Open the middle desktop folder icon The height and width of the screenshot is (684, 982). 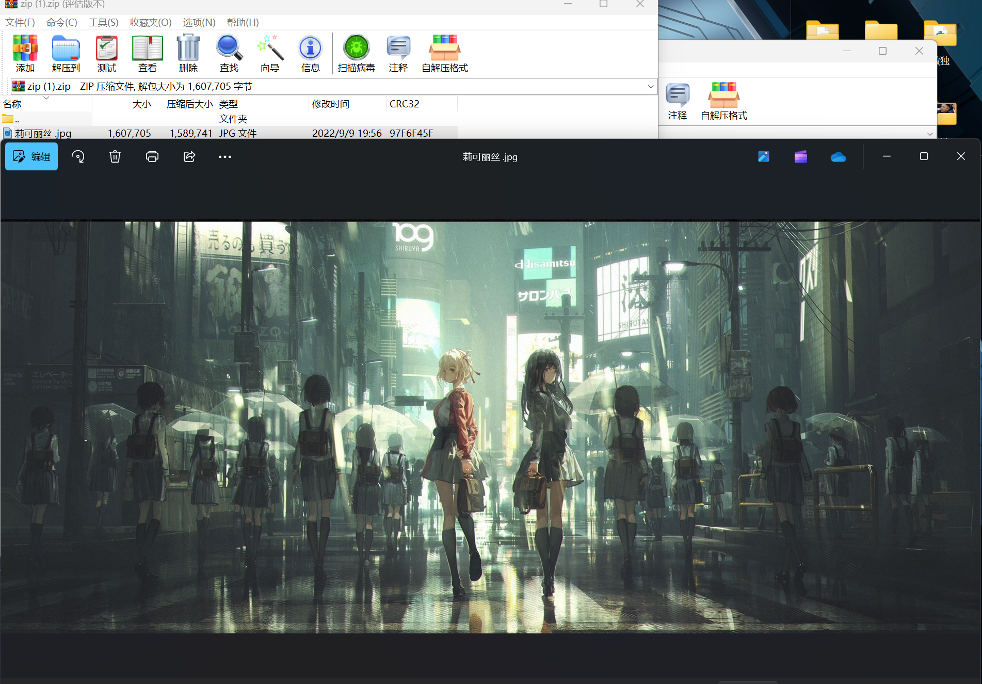(x=881, y=30)
